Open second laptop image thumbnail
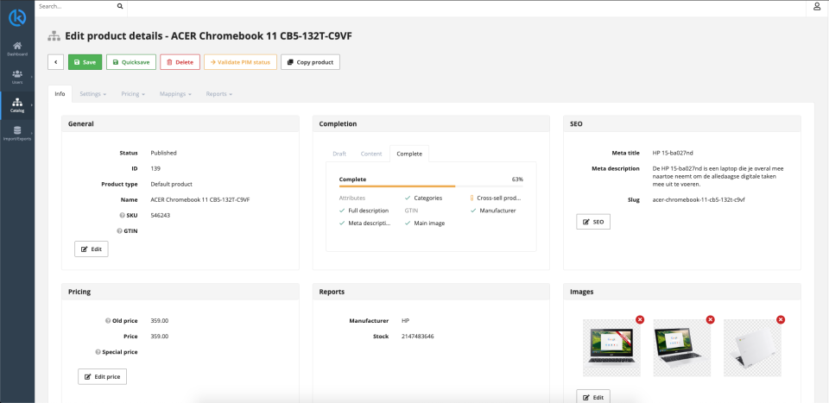The width and height of the screenshot is (829, 403). [x=682, y=348]
